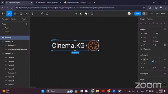168x94 pixels.
Task: Open distribute spacing dropdown
Action: [x=165, y=23]
